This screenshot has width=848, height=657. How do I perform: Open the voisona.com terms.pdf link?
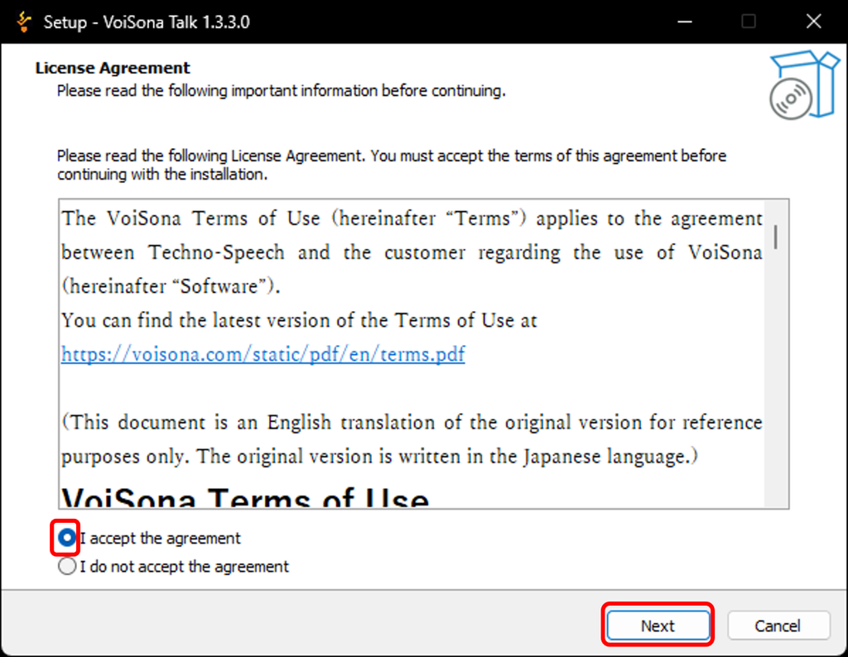tap(263, 354)
